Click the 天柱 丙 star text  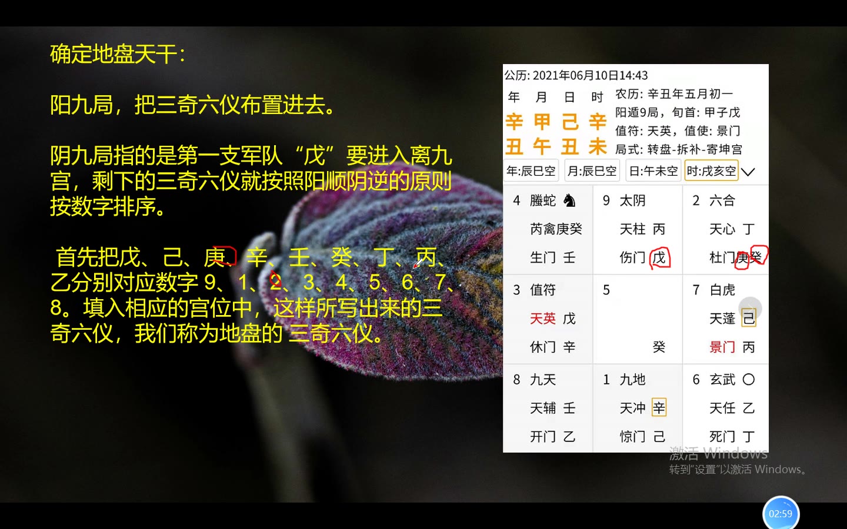click(642, 229)
